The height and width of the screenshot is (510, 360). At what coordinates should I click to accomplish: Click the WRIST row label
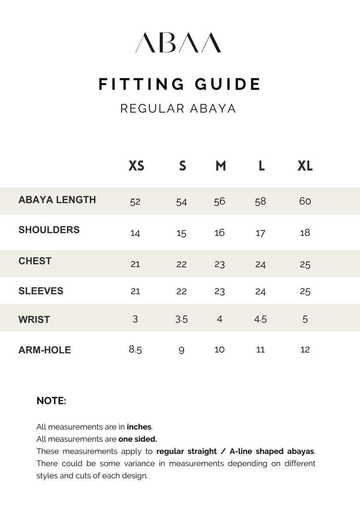point(34,320)
